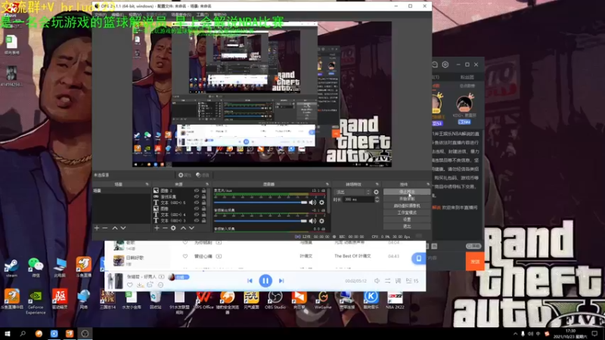Image resolution: width=605 pixels, height=340 pixels.
Task: Move selected scene down with the down chevron
Action: click(123, 228)
